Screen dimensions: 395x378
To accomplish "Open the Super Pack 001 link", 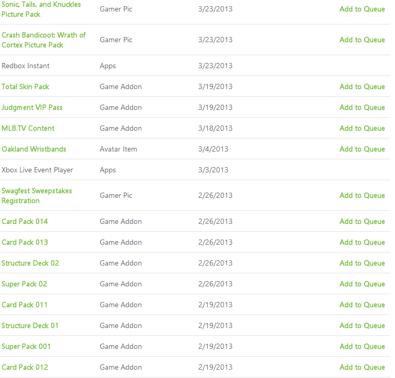I will (26, 347).
